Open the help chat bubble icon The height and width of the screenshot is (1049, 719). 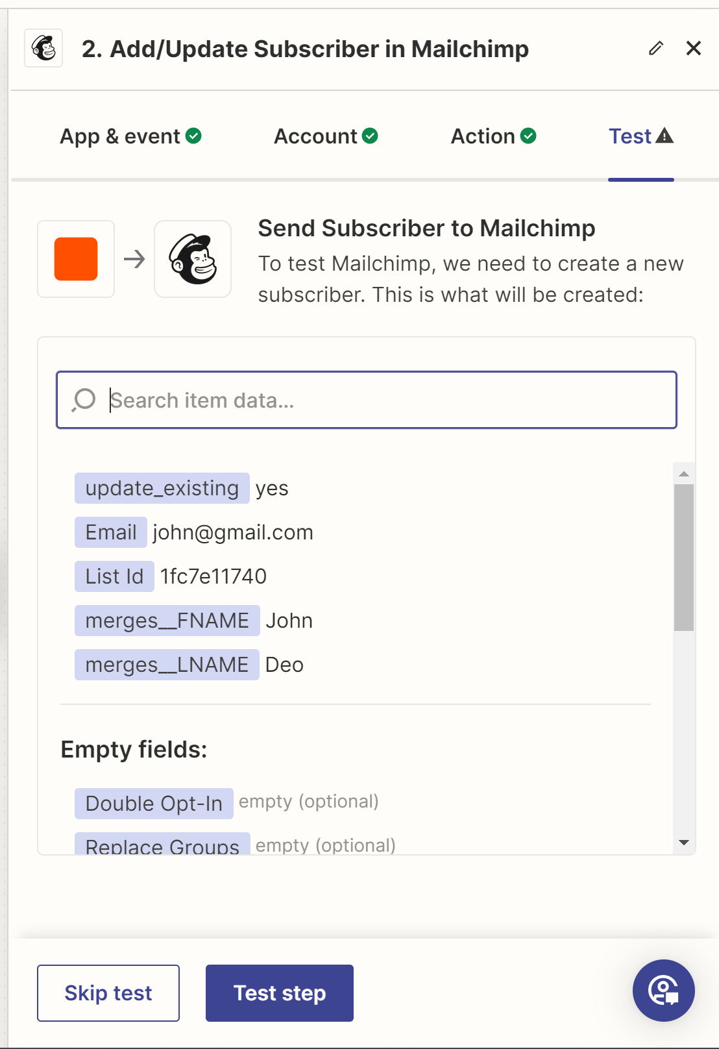pos(663,991)
